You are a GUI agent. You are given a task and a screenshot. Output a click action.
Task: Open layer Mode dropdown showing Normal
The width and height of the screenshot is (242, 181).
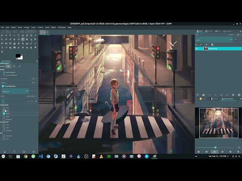tap(216, 35)
